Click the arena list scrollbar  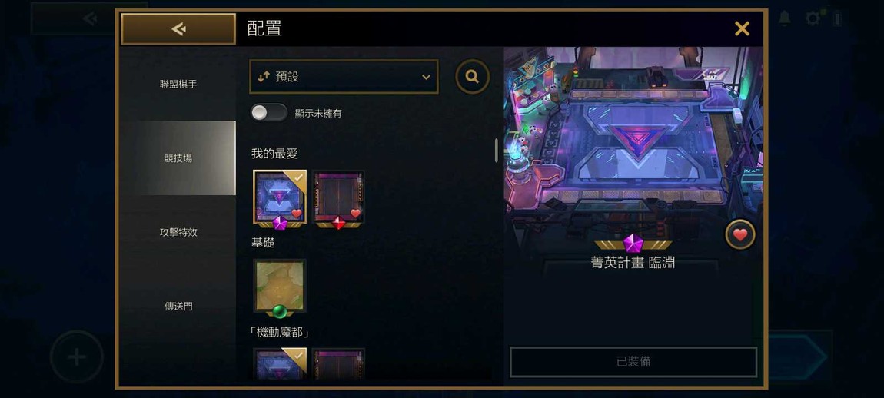point(496,150)
